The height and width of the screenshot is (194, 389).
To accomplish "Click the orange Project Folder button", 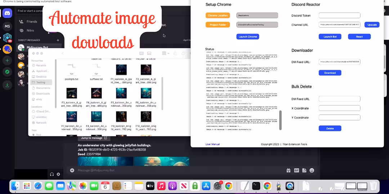I will click(x=218, y=25).
